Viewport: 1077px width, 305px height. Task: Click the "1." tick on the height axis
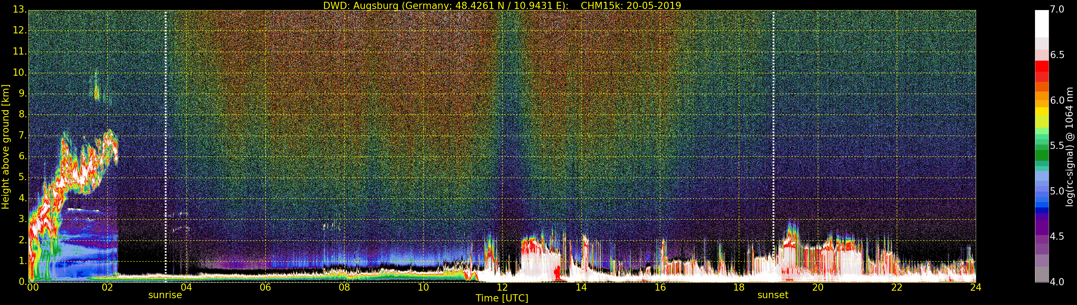(23, 261)
